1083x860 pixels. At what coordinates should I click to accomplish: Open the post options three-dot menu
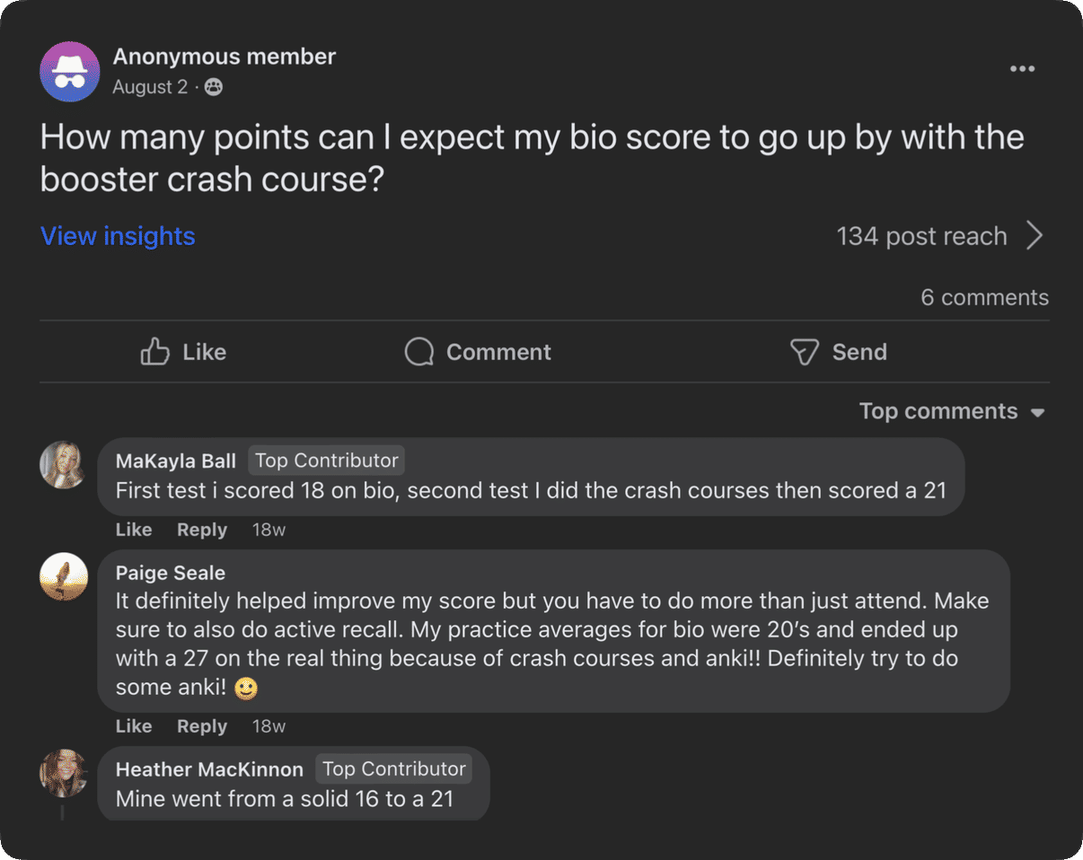click(x=1023, y=68)
